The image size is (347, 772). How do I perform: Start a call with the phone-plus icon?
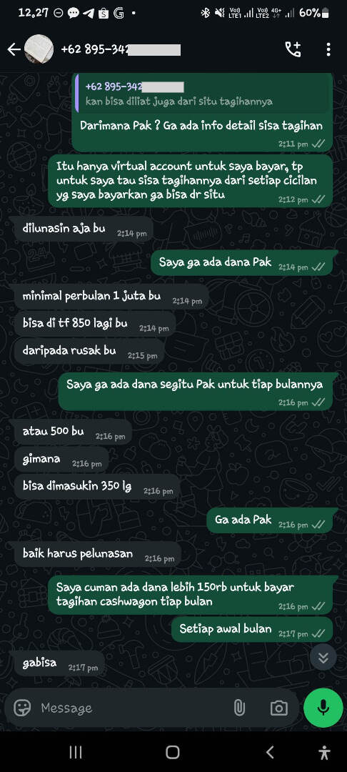click(x=293, y=49)
